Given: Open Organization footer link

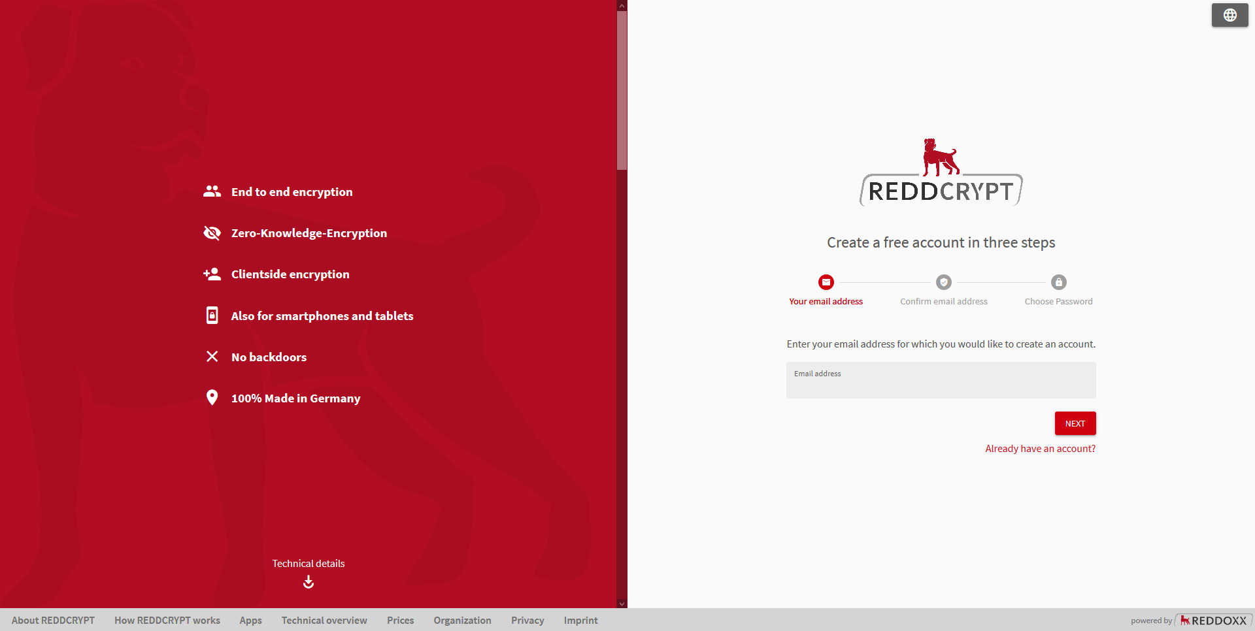Looking at the screenshot, I should point(462,621).
